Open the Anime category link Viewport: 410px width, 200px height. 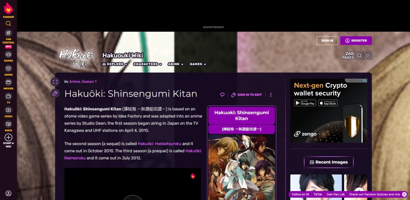74,81
